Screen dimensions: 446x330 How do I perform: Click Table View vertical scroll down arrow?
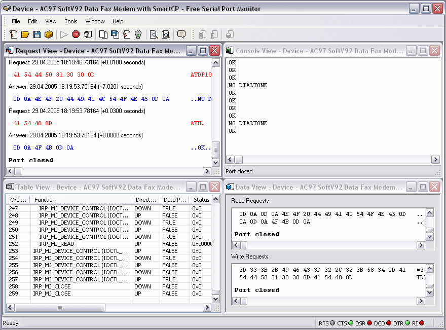216,299
